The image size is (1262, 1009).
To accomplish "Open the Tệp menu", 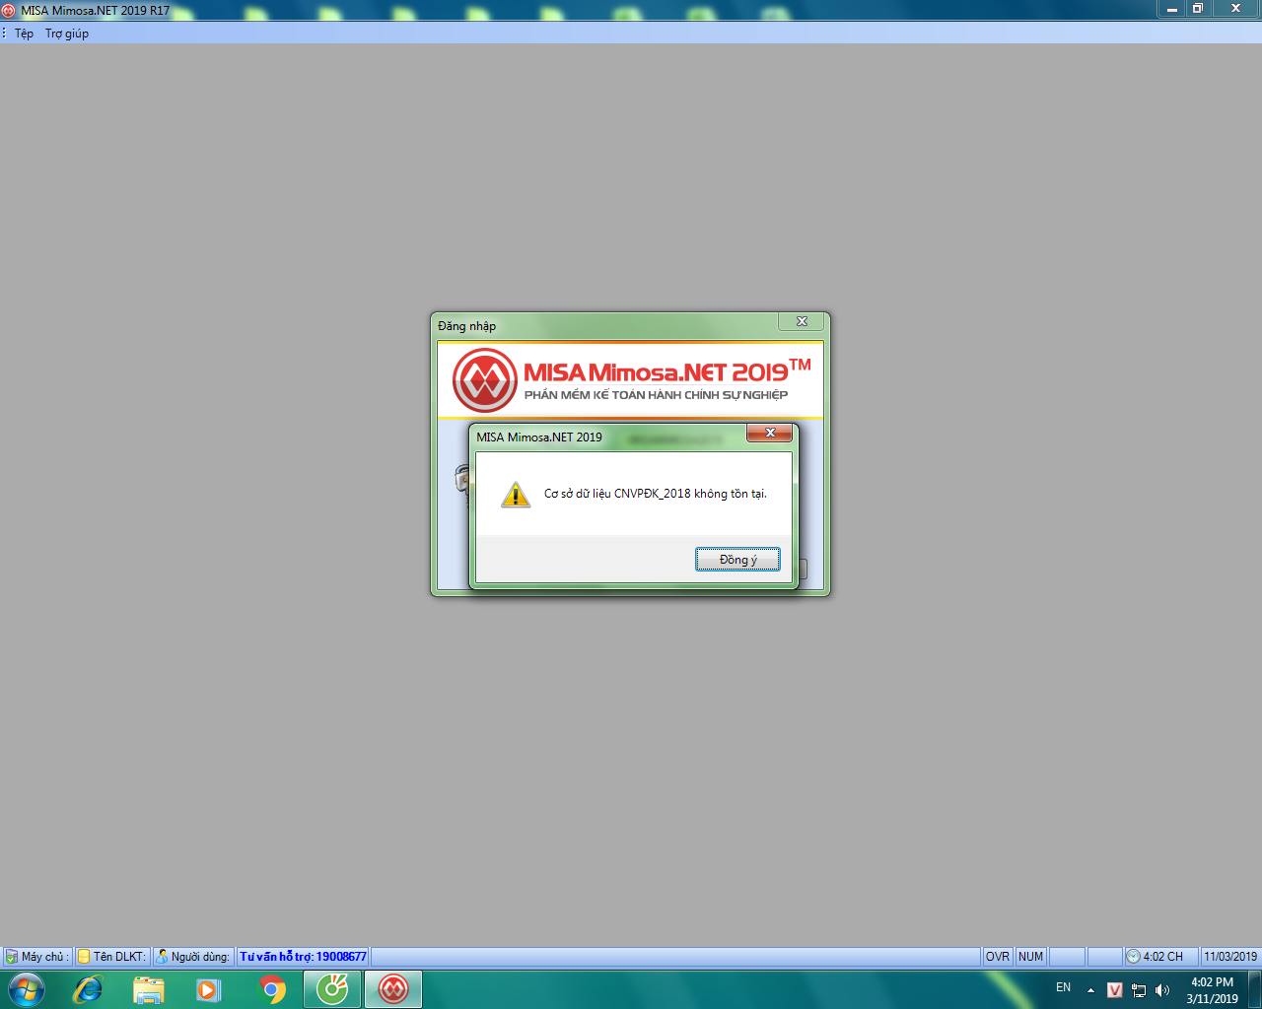I will tap(25, 34).
